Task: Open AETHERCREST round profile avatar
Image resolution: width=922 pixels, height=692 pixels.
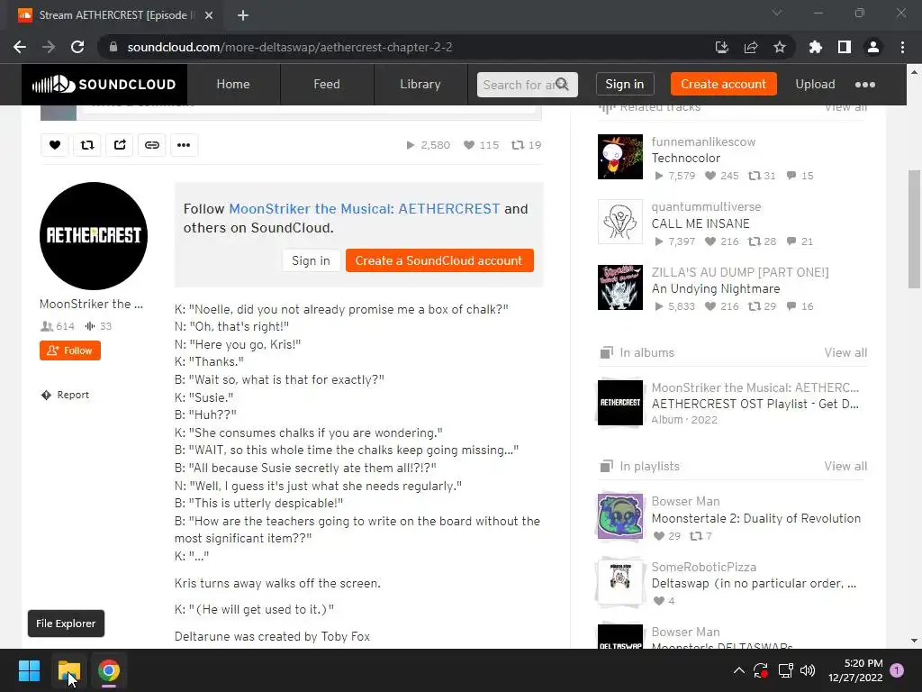Action: [x=94, y=236]
